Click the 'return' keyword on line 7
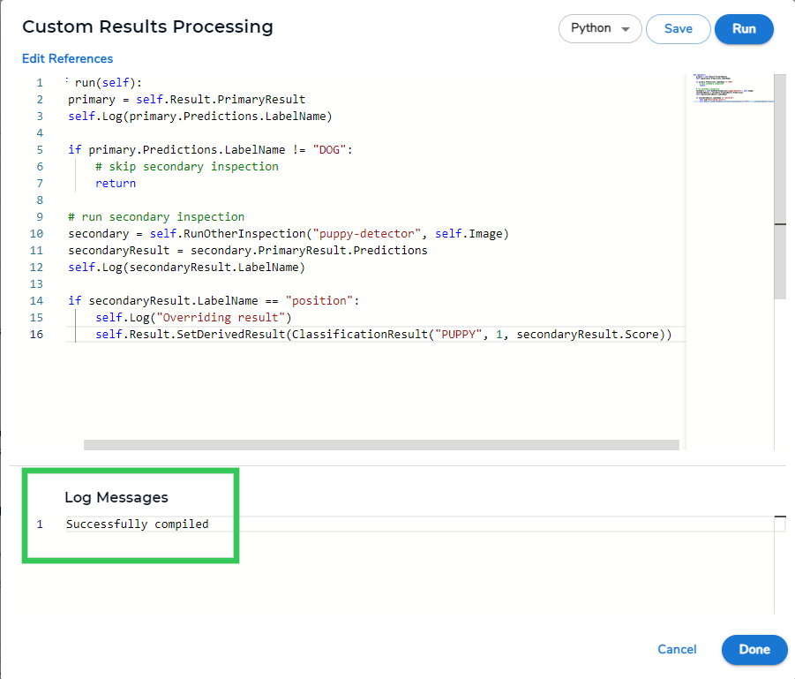The image size is (795, 679). (116, 183)
